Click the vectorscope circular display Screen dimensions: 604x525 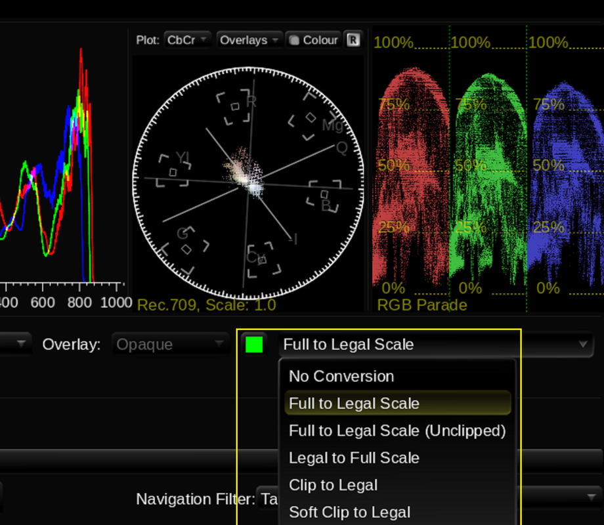click(248, 183)
